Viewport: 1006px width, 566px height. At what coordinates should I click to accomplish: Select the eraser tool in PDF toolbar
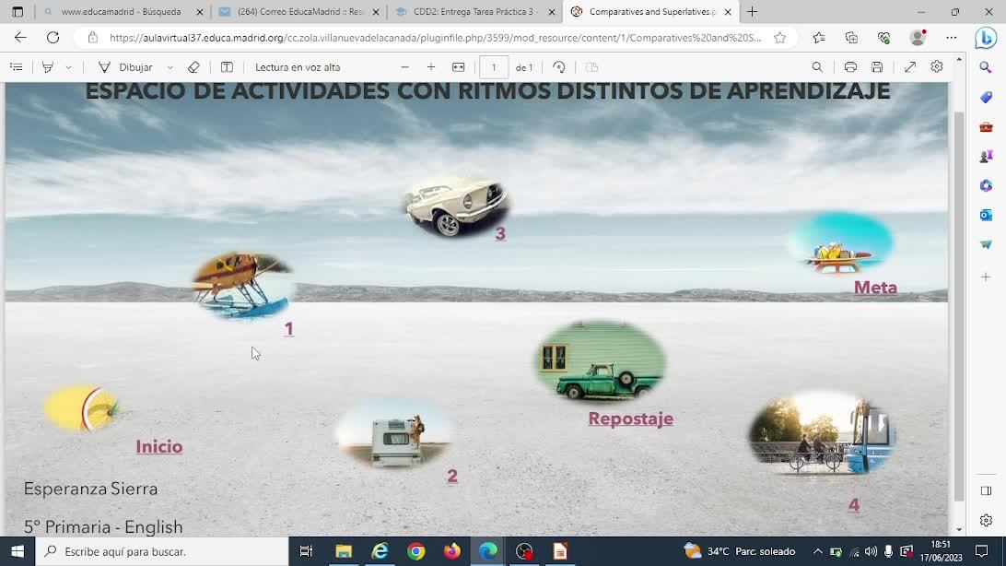(x=193, y=67)
